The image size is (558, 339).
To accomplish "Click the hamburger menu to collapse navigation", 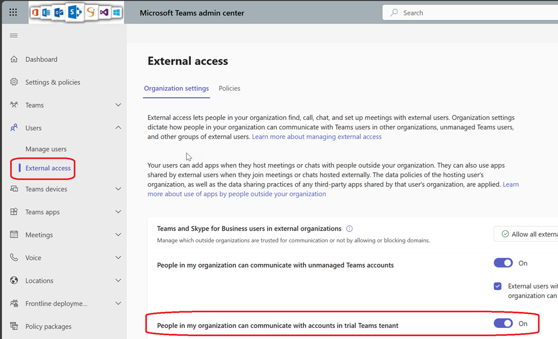I will 14,35.
